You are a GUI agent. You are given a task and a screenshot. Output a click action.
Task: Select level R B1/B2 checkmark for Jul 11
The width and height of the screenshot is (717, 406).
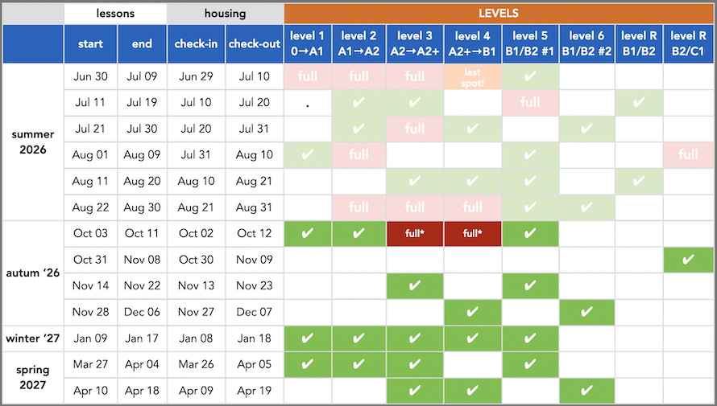(x=639, y=103)
